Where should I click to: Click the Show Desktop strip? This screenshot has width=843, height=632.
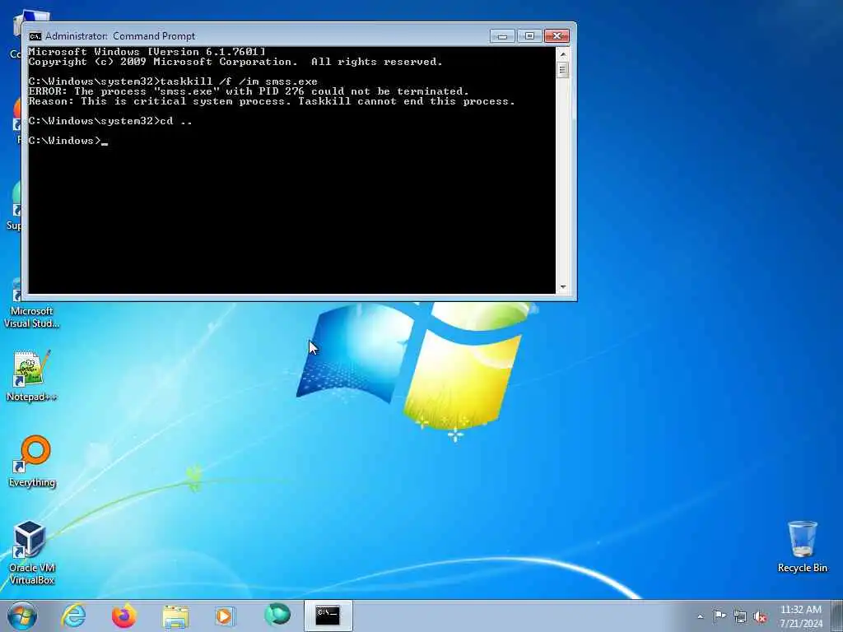837,616
